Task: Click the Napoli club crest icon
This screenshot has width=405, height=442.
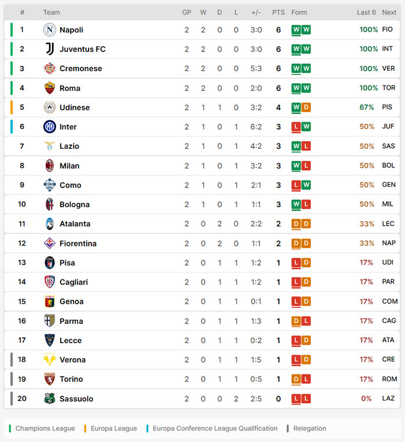Action: pyautogui.click(x=50, y=30)
